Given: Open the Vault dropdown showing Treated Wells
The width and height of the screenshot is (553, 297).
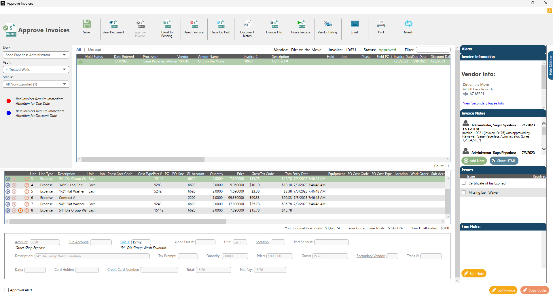Looking at the screenshot, I should (36, 69).
